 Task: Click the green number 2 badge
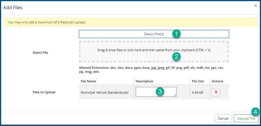pyautogui.click(x=176, y=56)
